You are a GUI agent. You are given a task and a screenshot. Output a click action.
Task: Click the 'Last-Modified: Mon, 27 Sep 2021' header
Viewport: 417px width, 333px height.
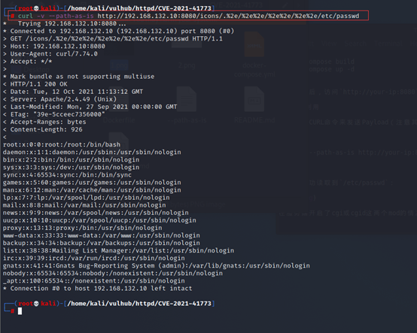click(90, 107)
